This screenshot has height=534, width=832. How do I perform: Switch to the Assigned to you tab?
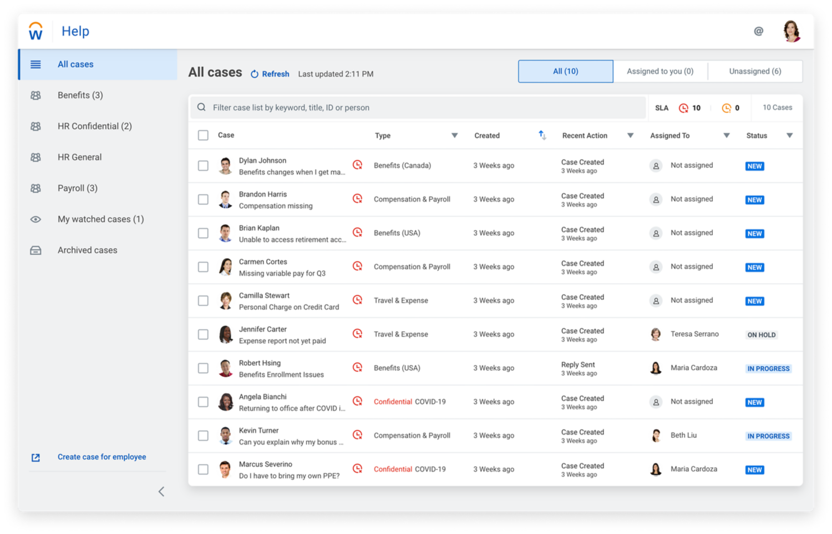click(x=660, y=71)
